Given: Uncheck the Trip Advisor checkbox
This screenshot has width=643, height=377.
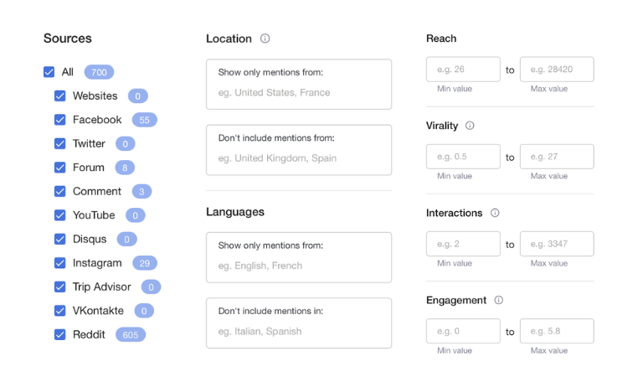Looking at the screenshot, I should coord(60,287).
